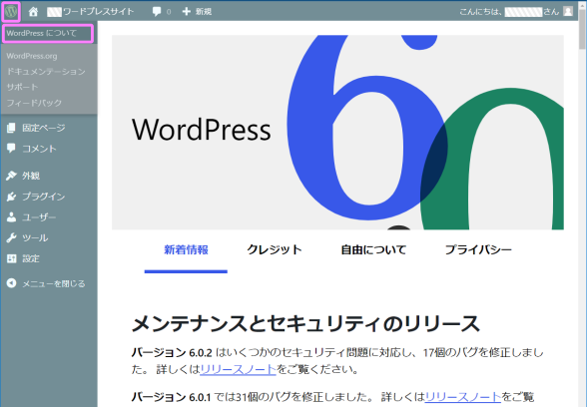
Task: Click the 設定 settings icon in sidebar
Action: click(x=12, y=258)
